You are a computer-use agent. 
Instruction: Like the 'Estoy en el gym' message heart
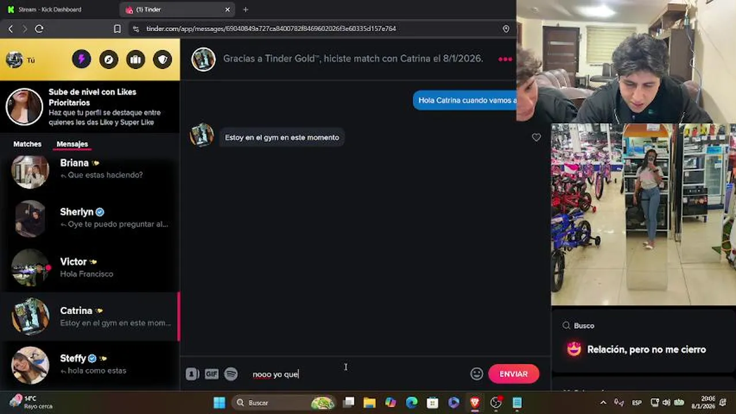coord(536,137)
